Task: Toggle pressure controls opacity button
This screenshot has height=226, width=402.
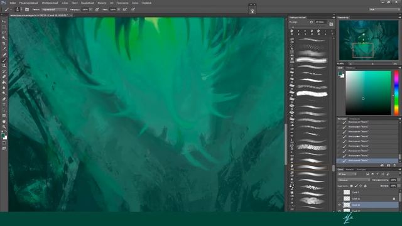Action: click(97, 9)
